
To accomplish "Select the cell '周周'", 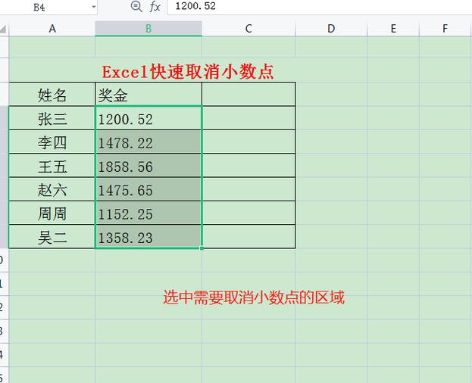I will click(x=52, y=213).
